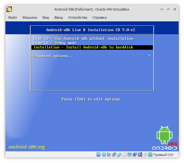Click the recording indicator icon

(135, 155)
